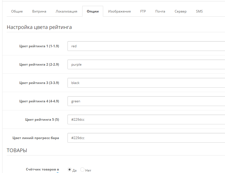Image resolution: width=225 pixels, height=173 pixels.
Task: Focus the progress bar line color field
Action: (146, 138)
